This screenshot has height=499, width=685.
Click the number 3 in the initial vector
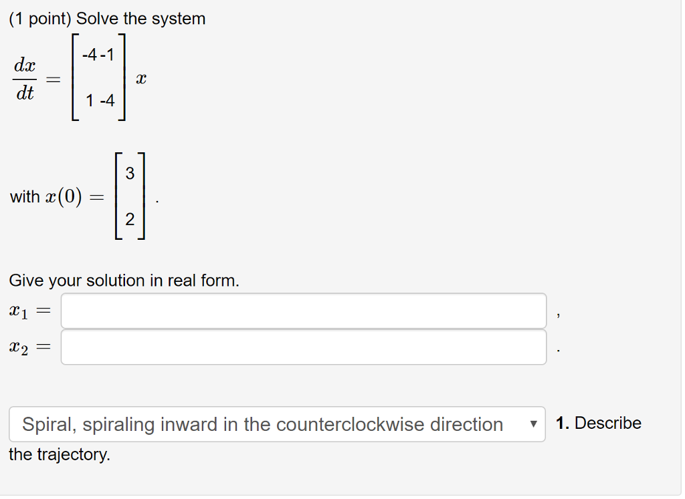(130, 172)
